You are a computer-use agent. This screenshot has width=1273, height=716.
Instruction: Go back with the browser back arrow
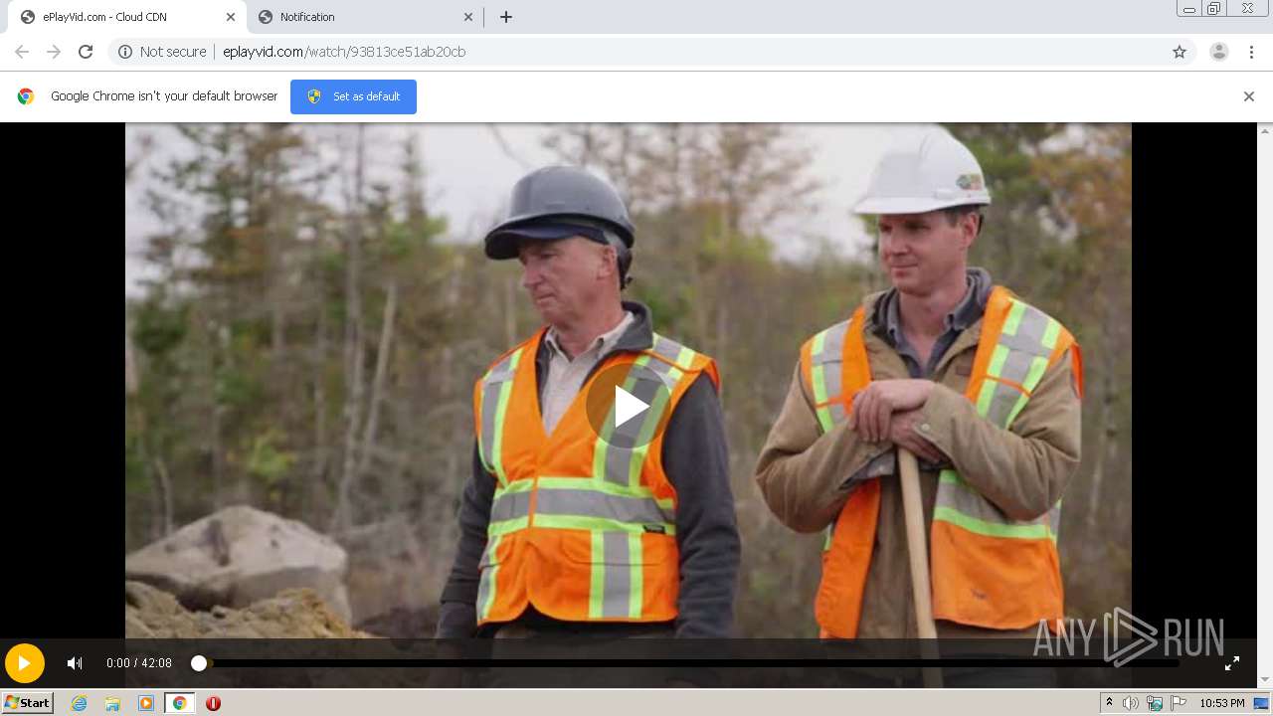pos(22,52)
